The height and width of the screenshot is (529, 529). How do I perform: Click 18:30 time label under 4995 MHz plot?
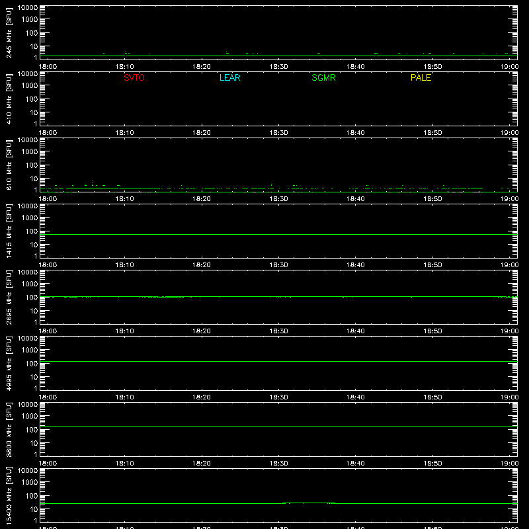(x=278, y=397)
